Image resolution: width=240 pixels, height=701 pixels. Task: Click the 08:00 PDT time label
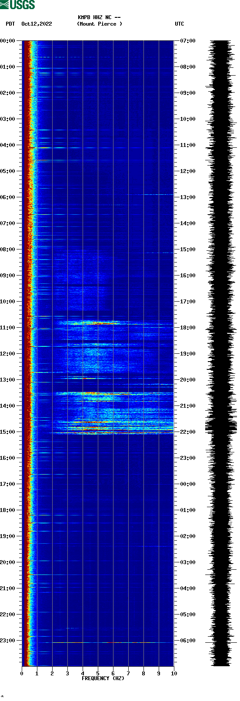7,249
